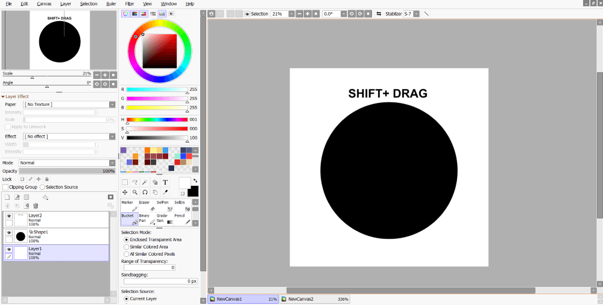Open the Layer menu
The height and width of the screenshot is (305, 603).
tap(66, 4)
